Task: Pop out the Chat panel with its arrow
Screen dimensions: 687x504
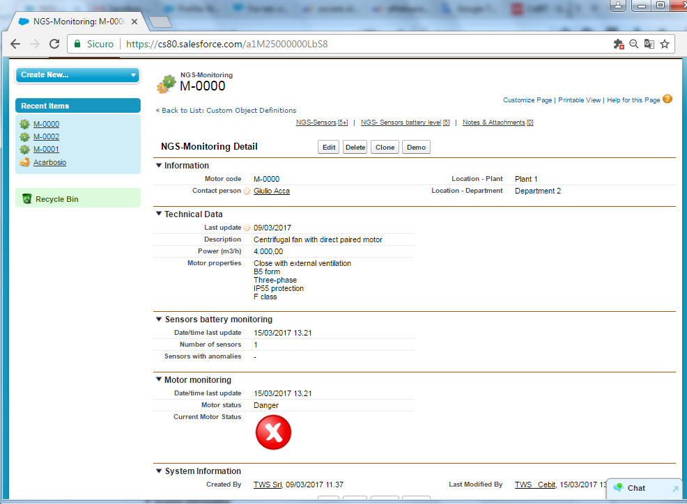Action: tap(675, 488)
